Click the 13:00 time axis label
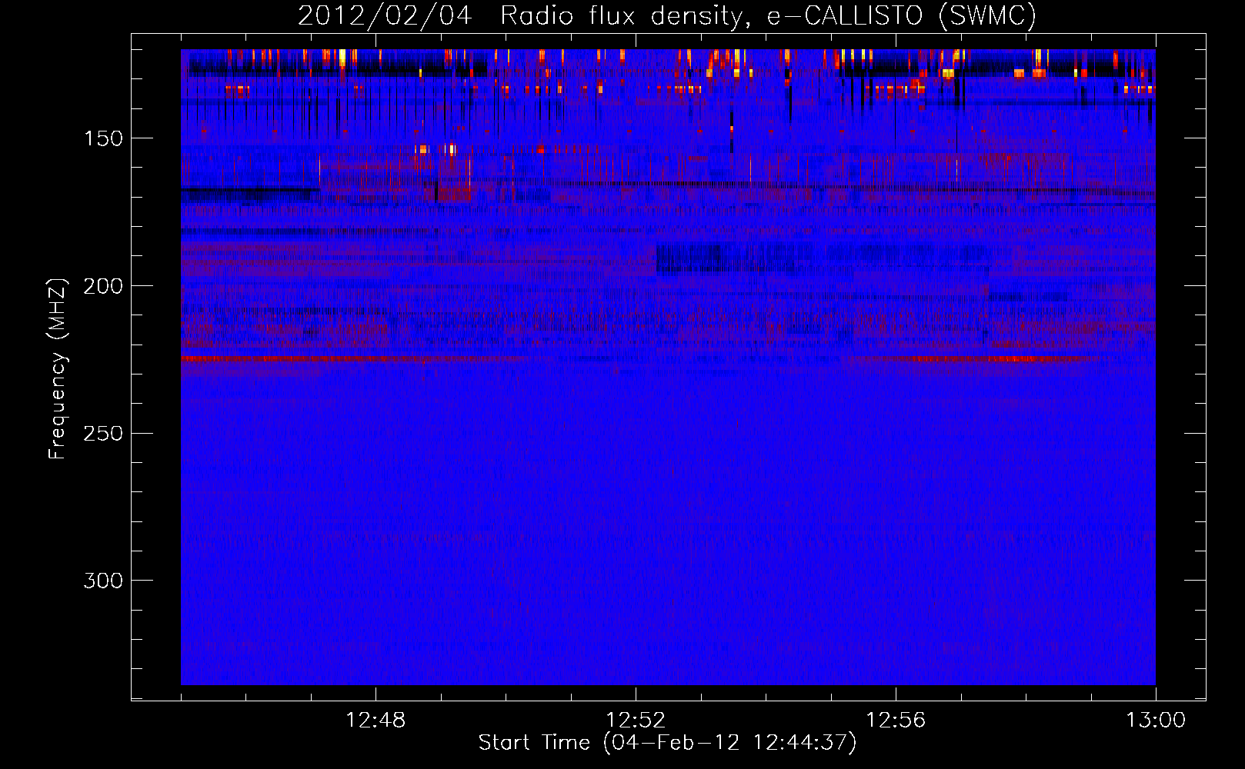 1156,721
